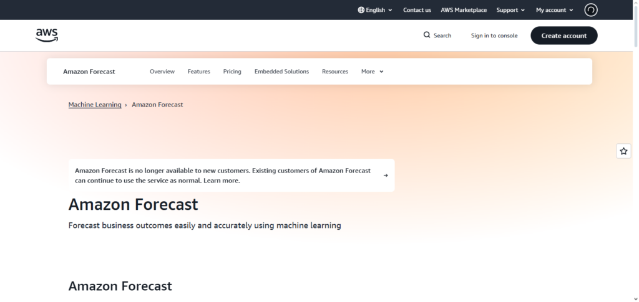The image size is (639, 302).
Task: Open the Resources tab
Action: point(335,72)
